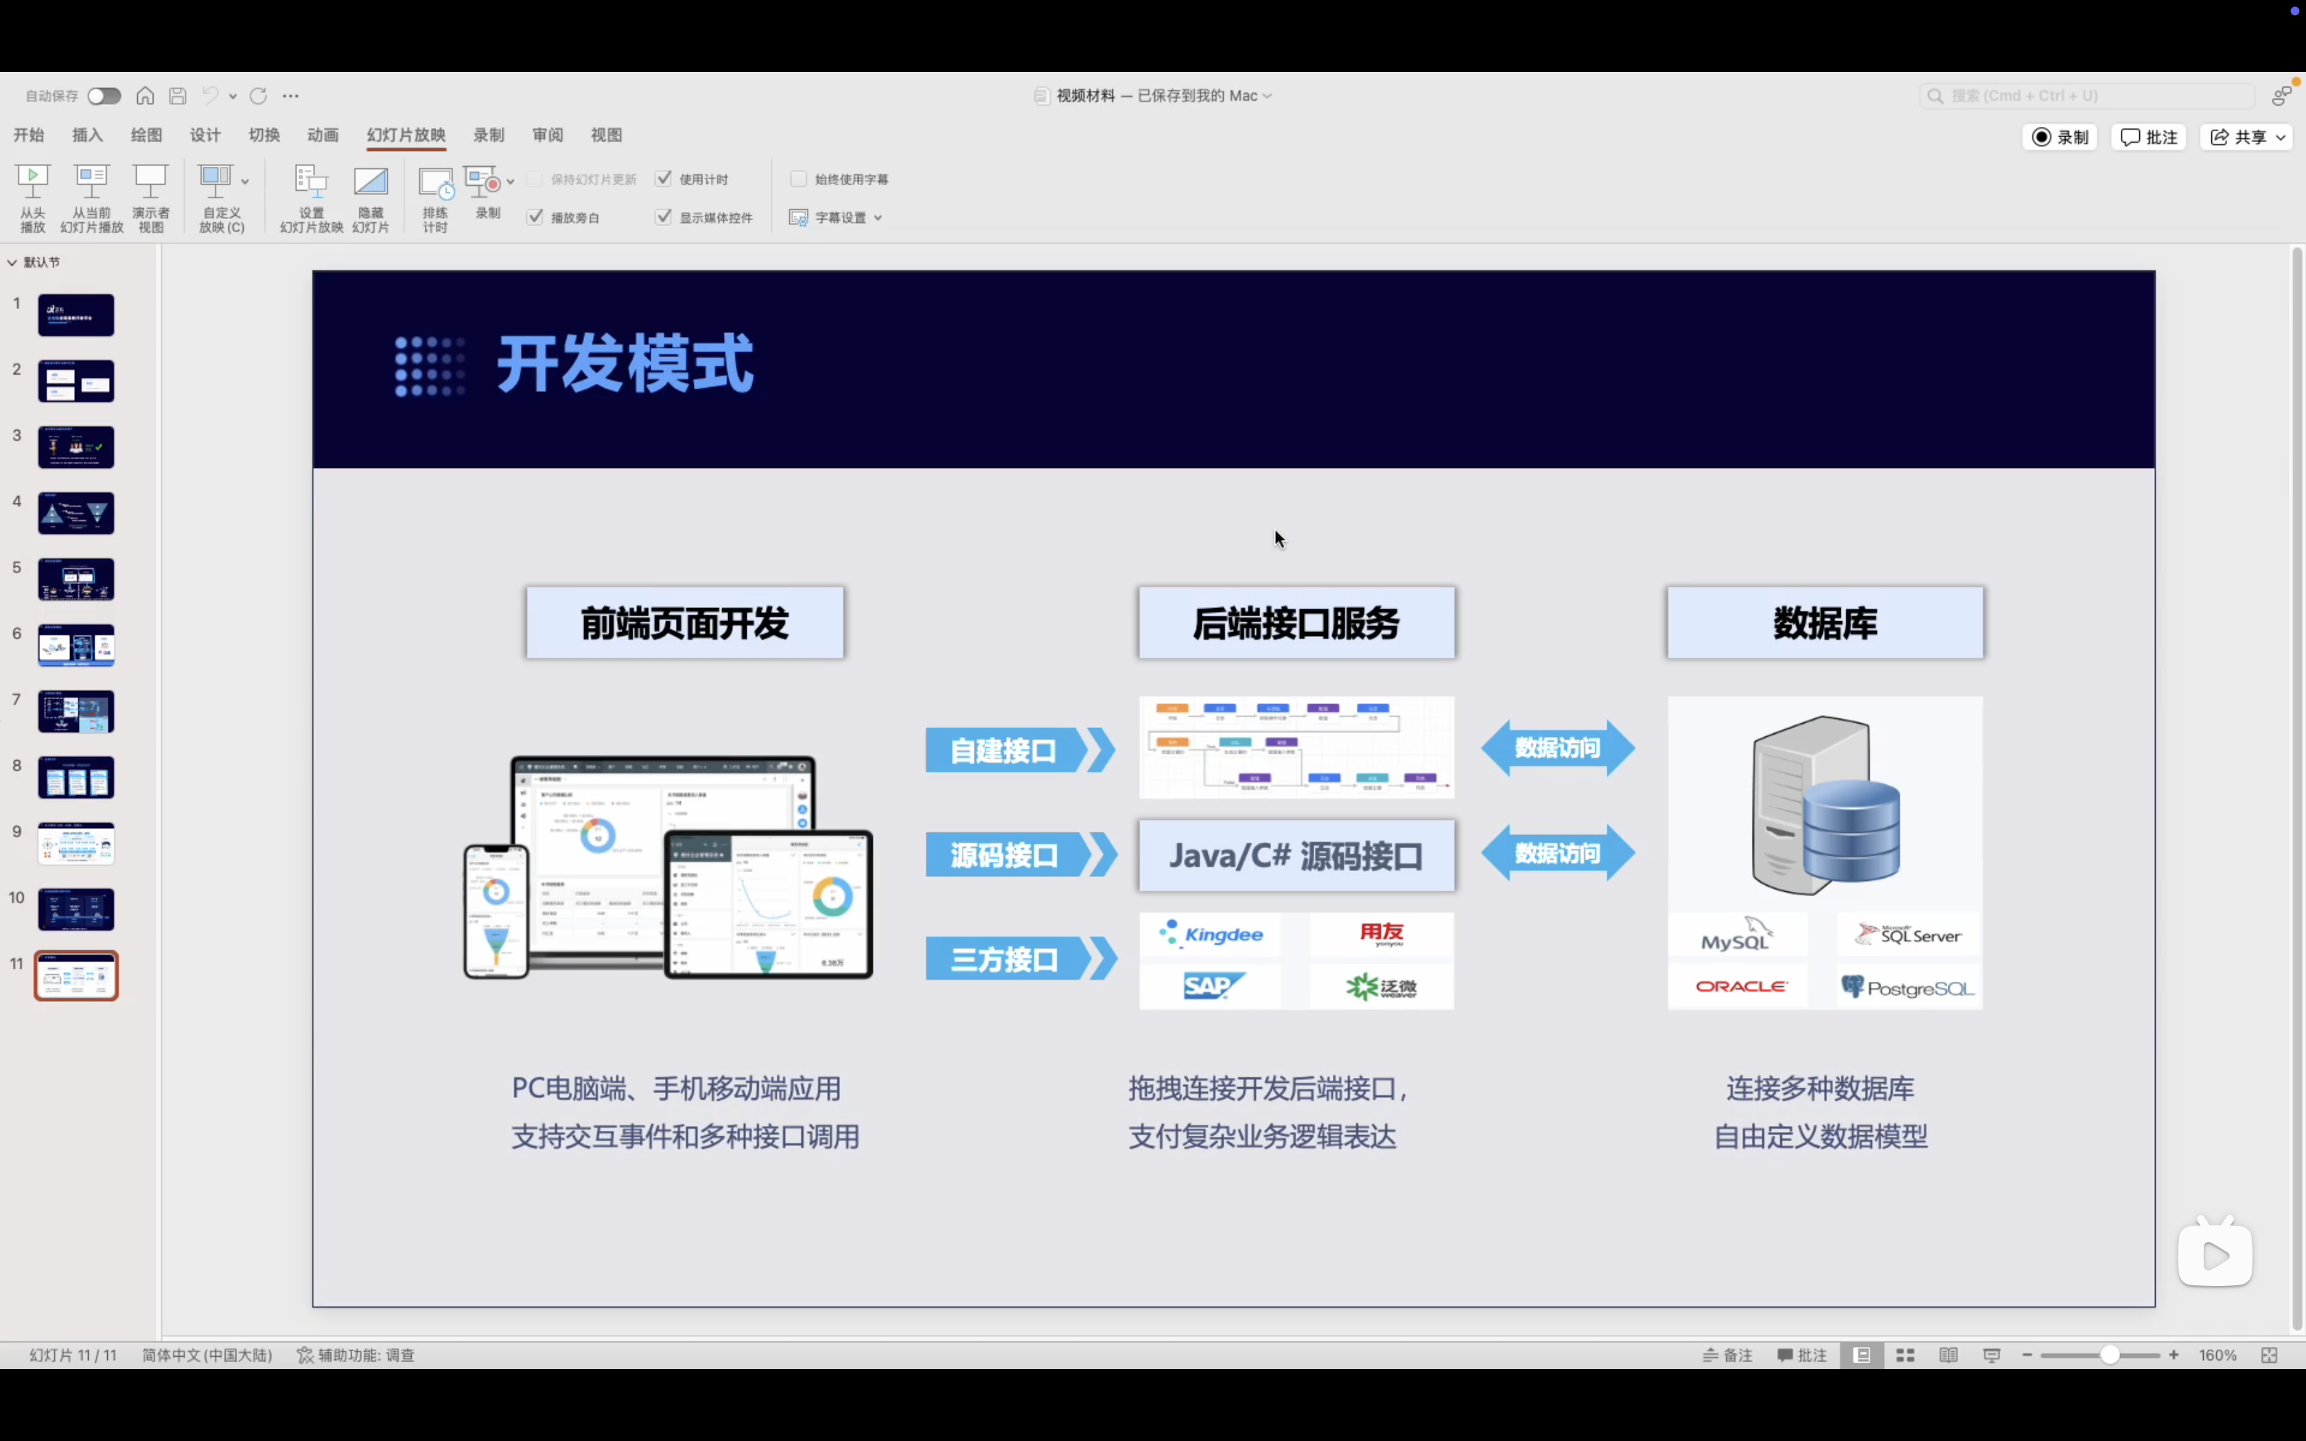Click zoom out minus icon
Image resolution: width=2306 pixels, height=1441 pixels.
click(2027, 1355)
